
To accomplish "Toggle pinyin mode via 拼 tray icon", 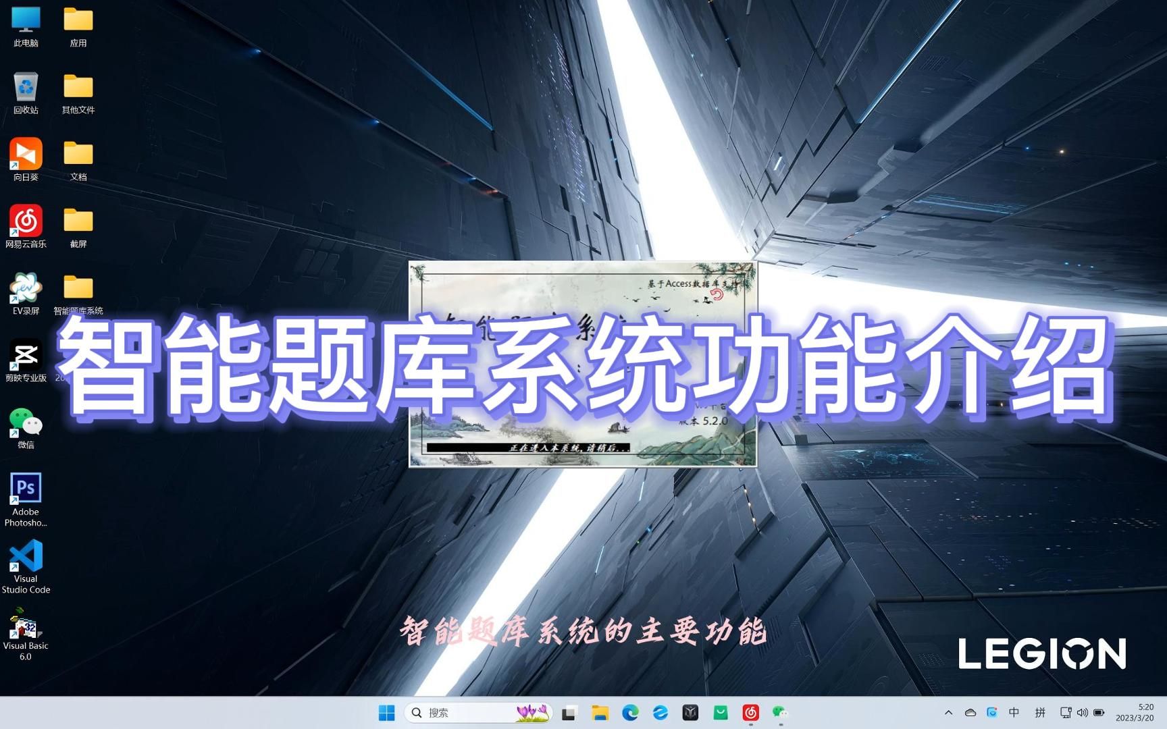I will point(1039,712).
